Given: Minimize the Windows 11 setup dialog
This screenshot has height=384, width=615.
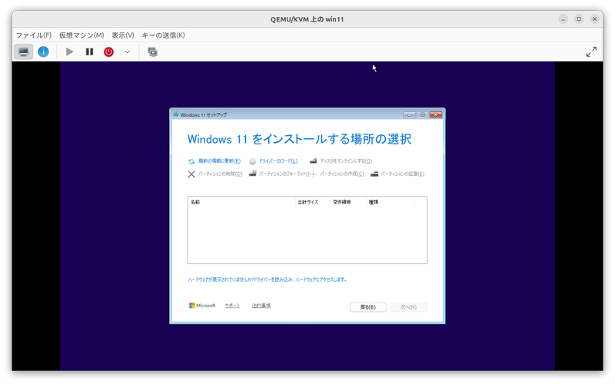Looking at the screenshot, I should (x=409, y=114).
